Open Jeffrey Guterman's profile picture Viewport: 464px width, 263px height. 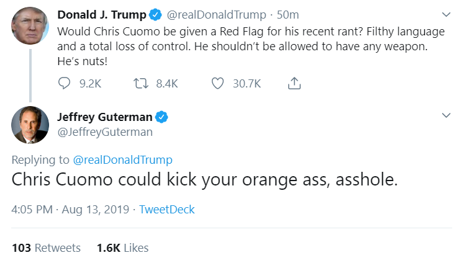[30, 125]
